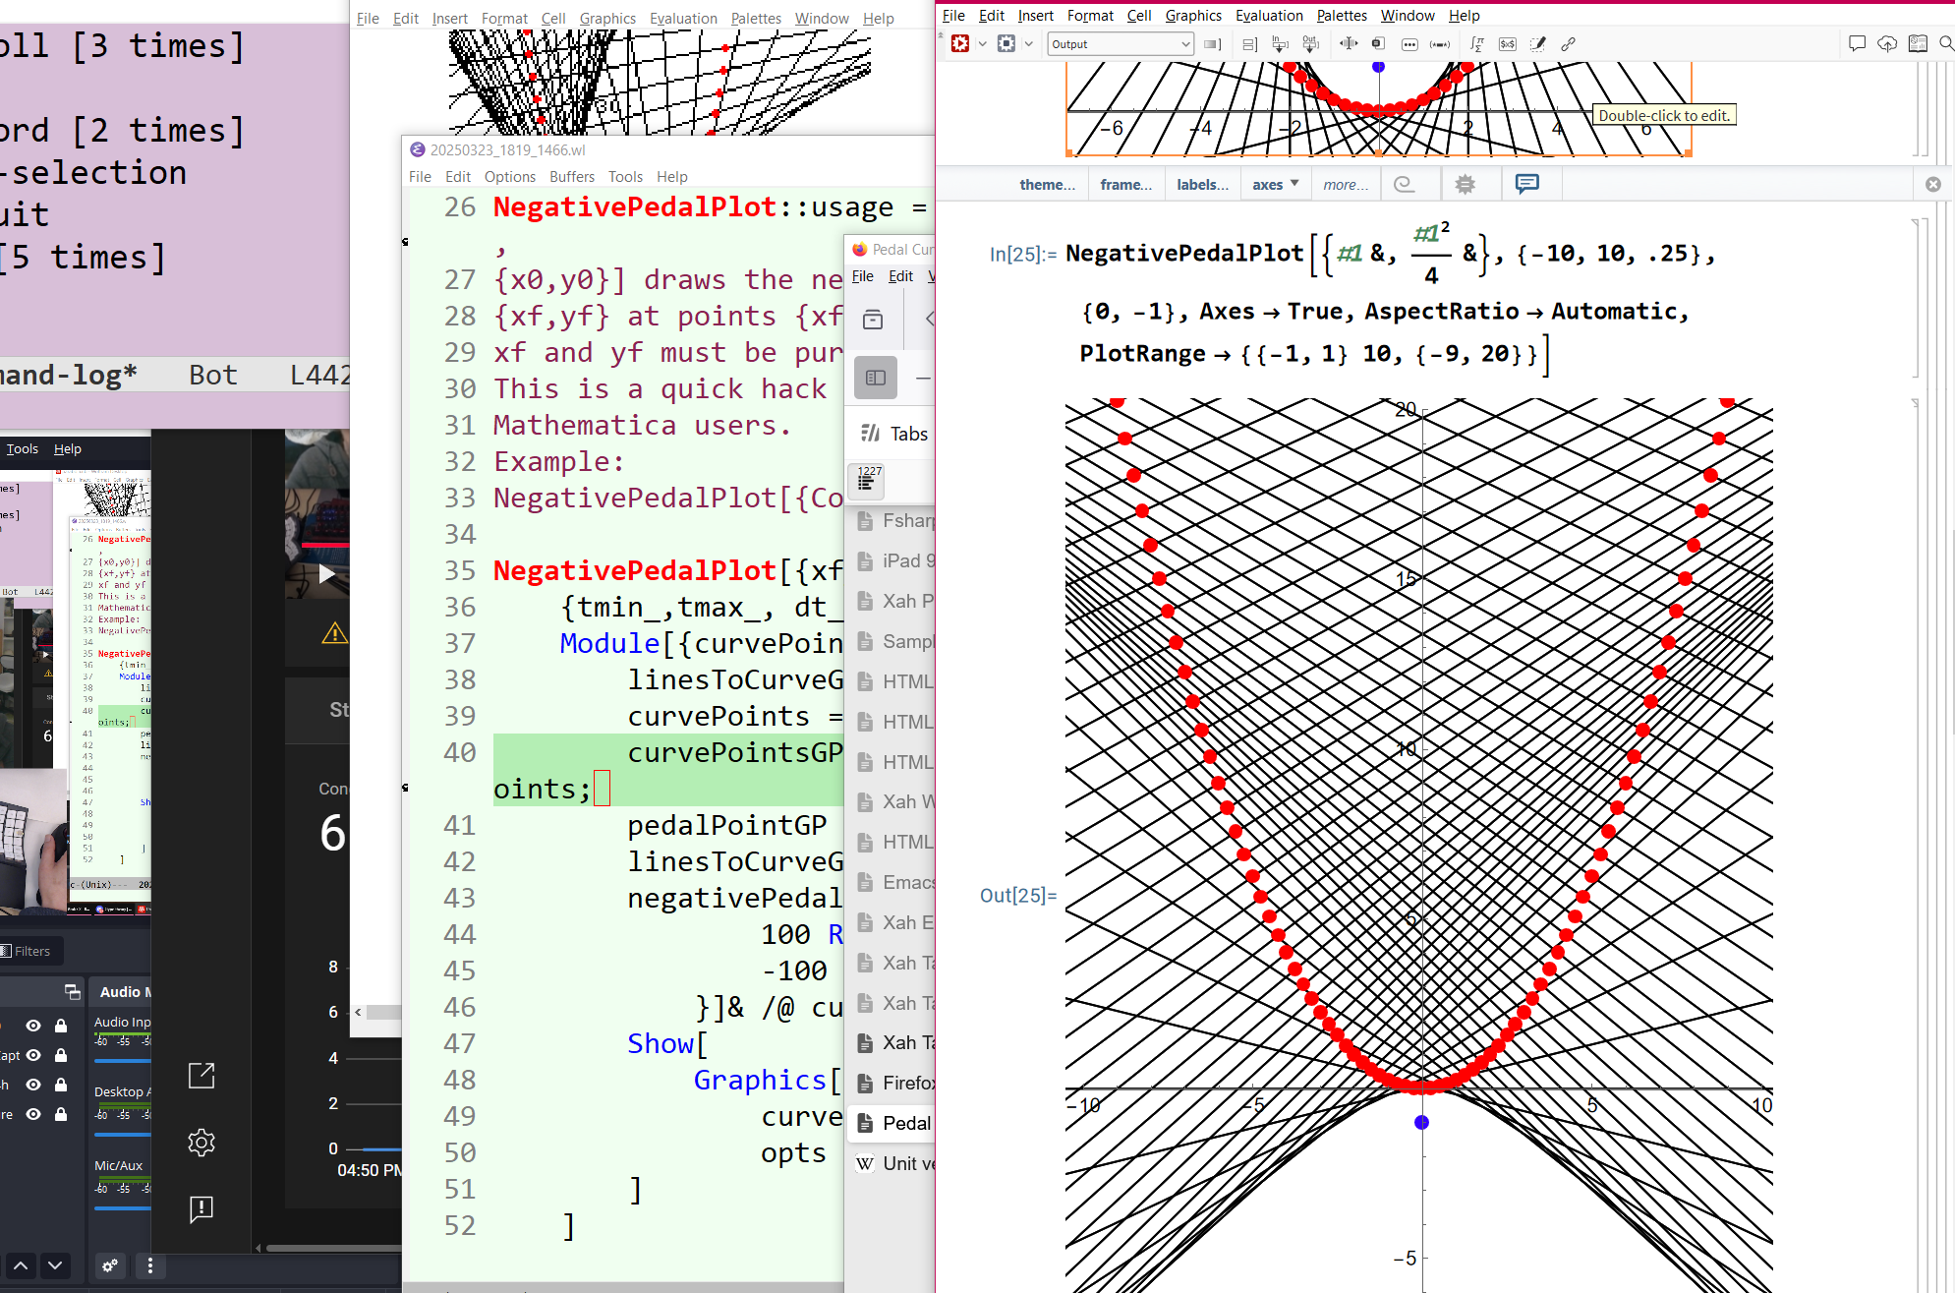1955x1293 pixels.
Task: Toggle the lock on the topmost OBS source row
Action: (x=61, y=1026)
